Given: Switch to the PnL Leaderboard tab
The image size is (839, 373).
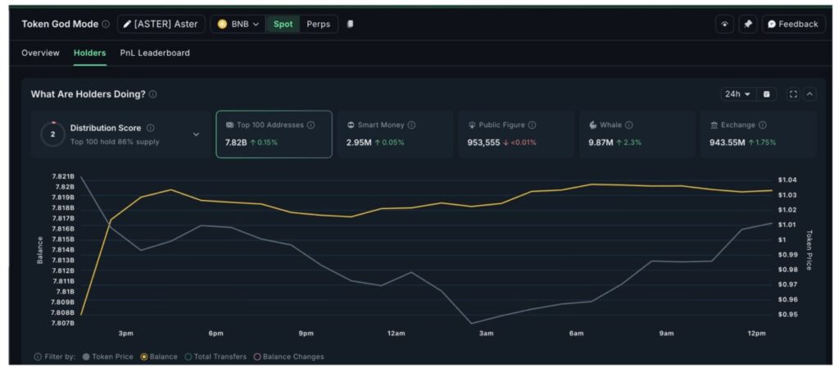Looking at the screenshot, I should point(155,53).
